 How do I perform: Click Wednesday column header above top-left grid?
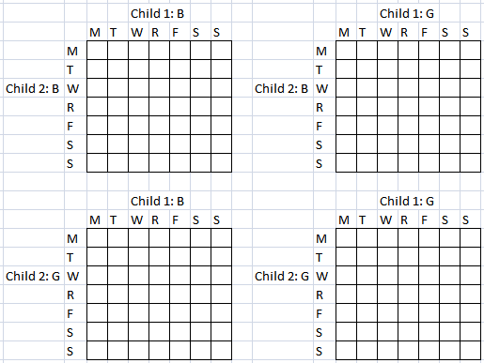point(137,33)
